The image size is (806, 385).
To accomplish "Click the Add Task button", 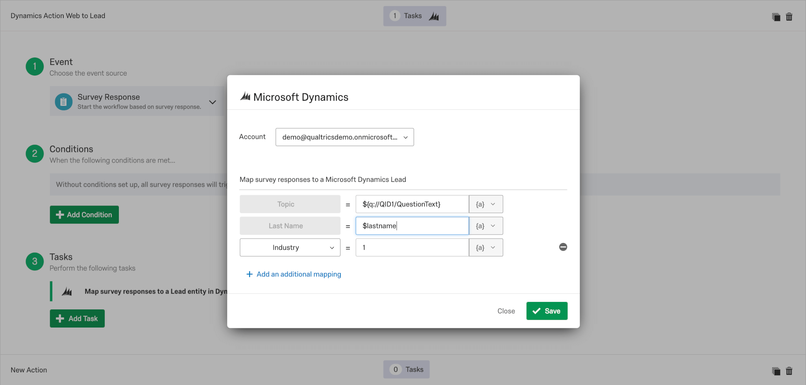I will point(77,318).
